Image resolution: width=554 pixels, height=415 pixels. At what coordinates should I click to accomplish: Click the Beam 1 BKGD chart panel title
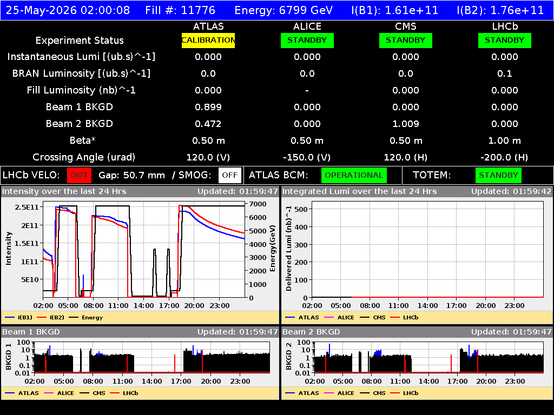click(x=31, y=332)
